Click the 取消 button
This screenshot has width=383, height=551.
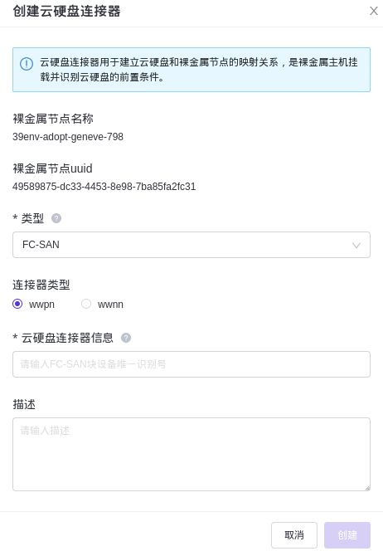pyautogui.click(x=294, y=535)
